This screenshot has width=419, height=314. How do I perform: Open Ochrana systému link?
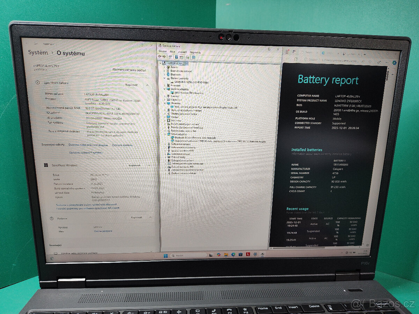(122, 145)
